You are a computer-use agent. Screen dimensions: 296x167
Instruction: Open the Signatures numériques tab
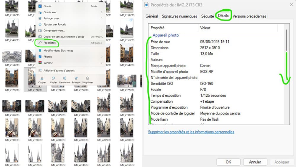point(179,16)
